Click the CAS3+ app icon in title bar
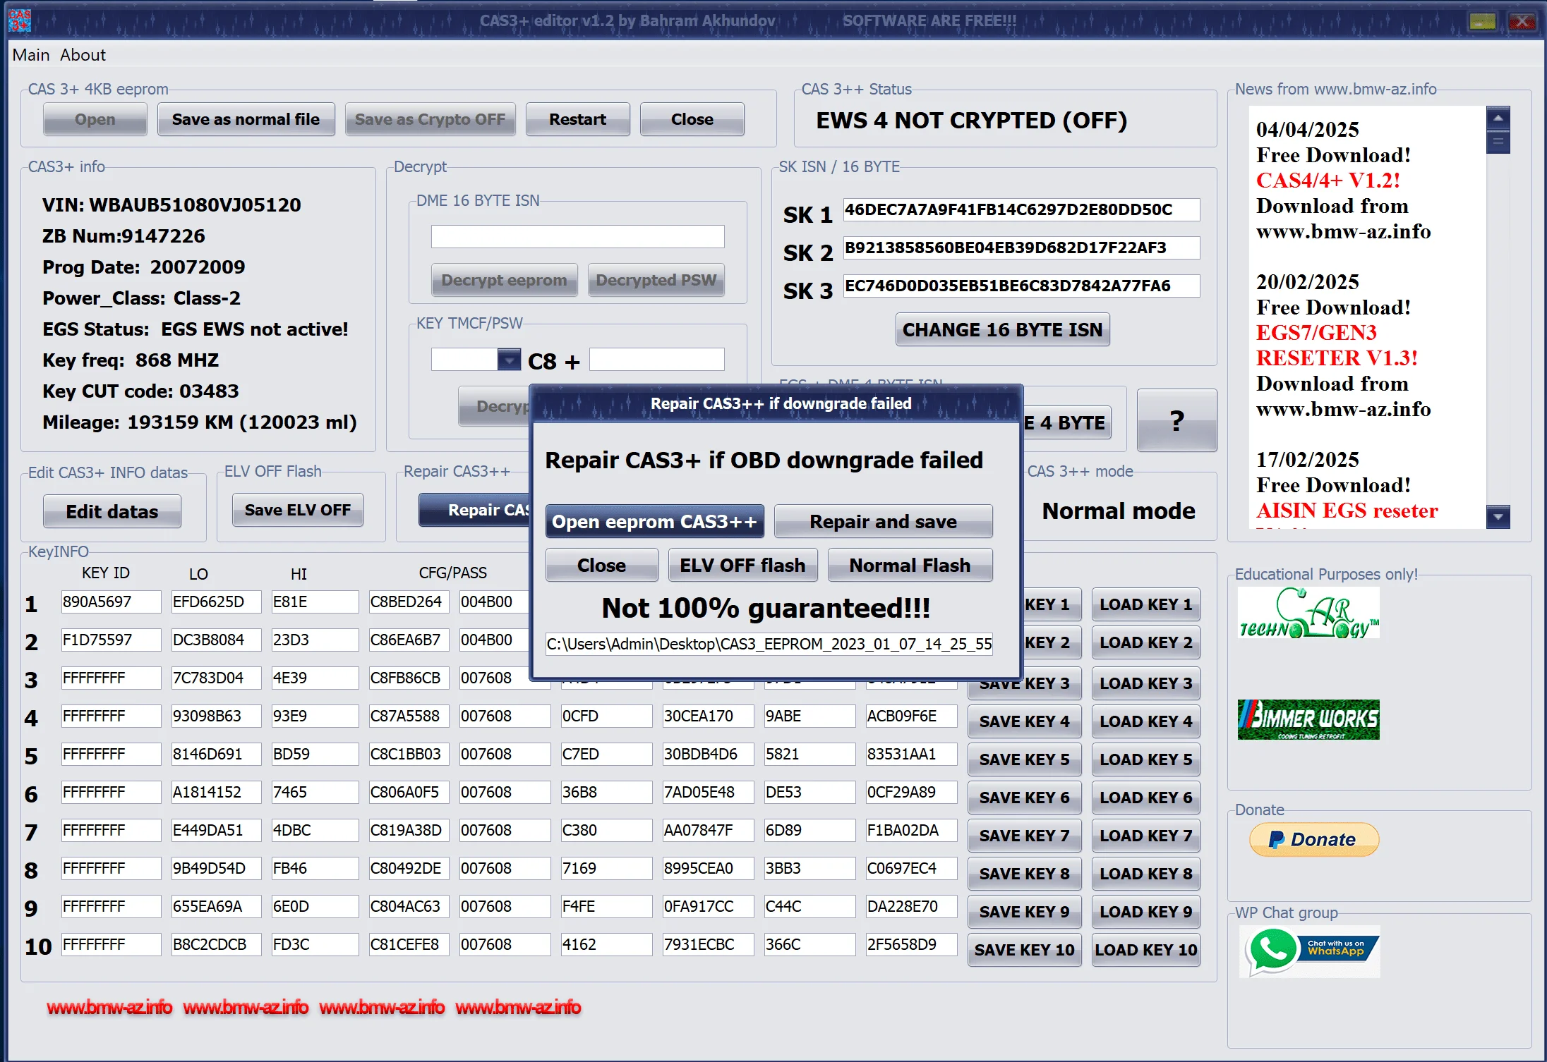 pos(20,20)
